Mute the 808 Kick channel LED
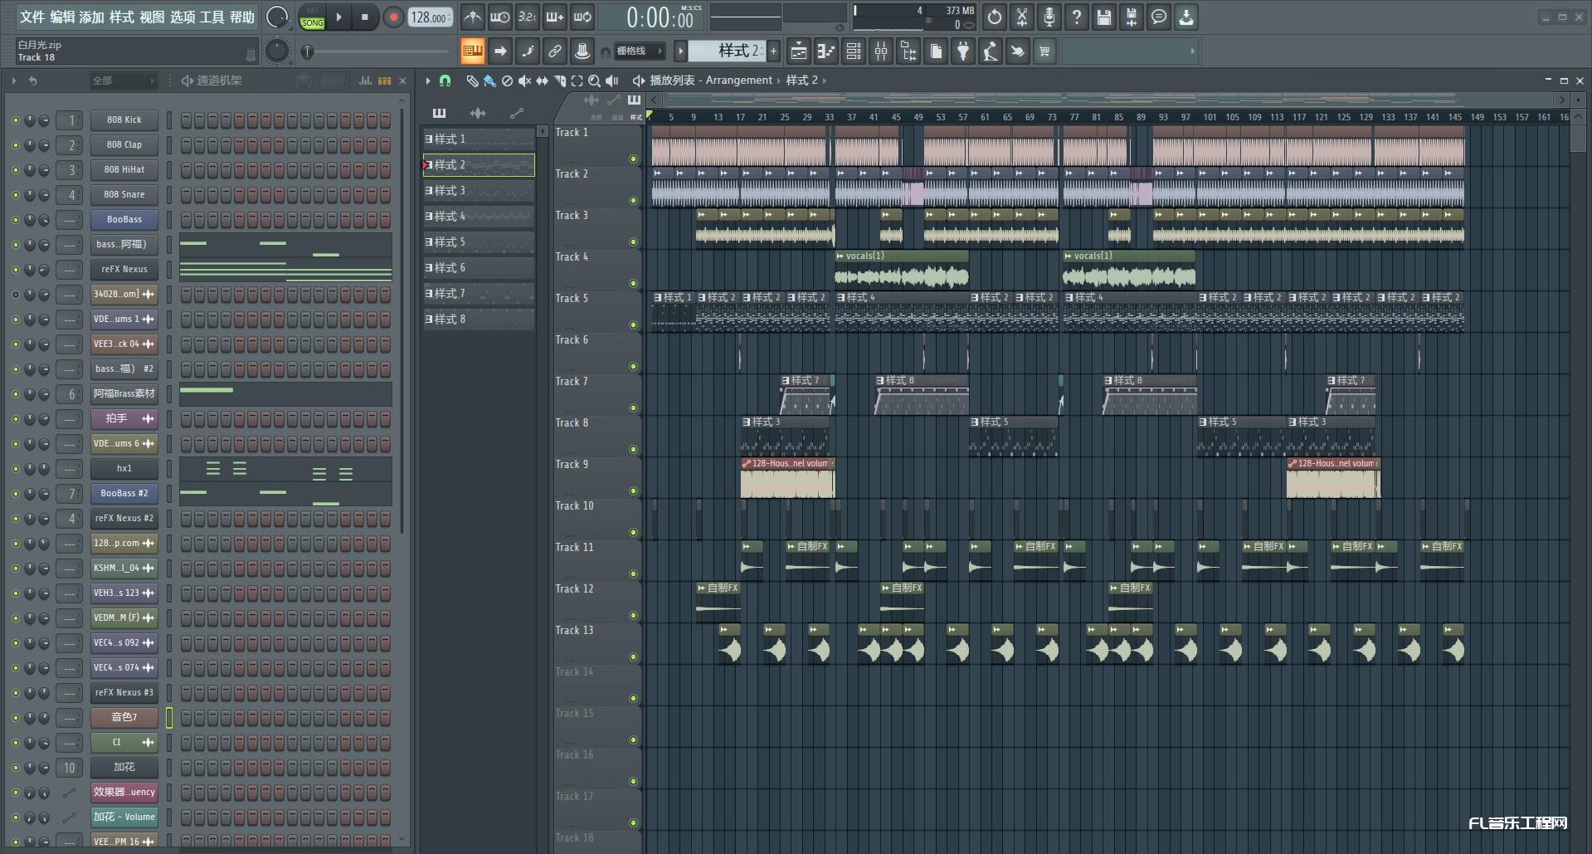Image resolution: width=1592 pixels, height=854 pixels. (15, 120)
